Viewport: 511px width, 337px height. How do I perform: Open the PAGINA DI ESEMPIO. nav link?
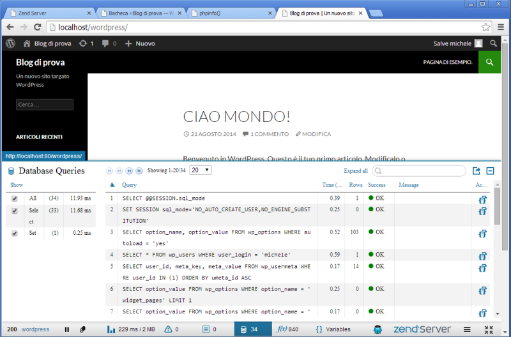(448, 62)
